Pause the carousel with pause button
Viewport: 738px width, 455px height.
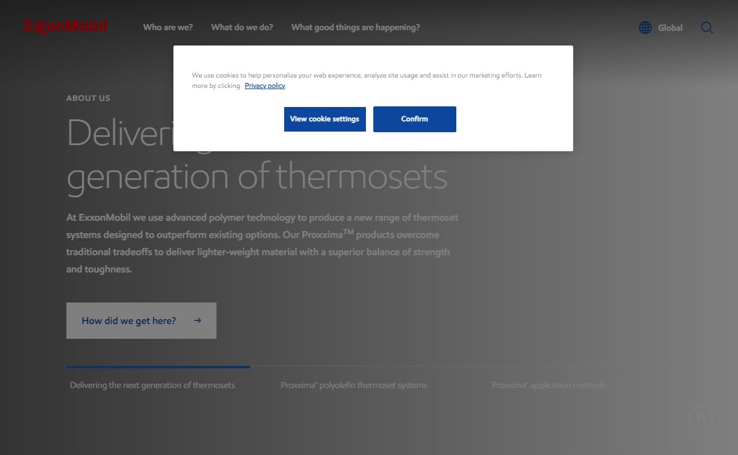click(701, 418)
